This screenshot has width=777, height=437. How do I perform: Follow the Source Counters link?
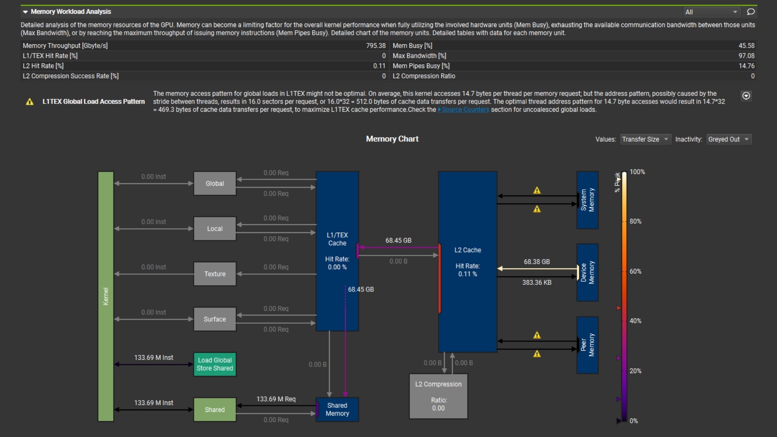tap(465, 110)
